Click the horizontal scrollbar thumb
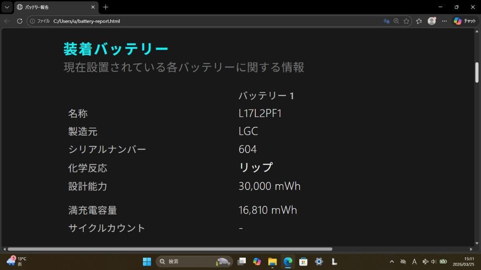Screen dimensions: 481x270 coord(170,249)
